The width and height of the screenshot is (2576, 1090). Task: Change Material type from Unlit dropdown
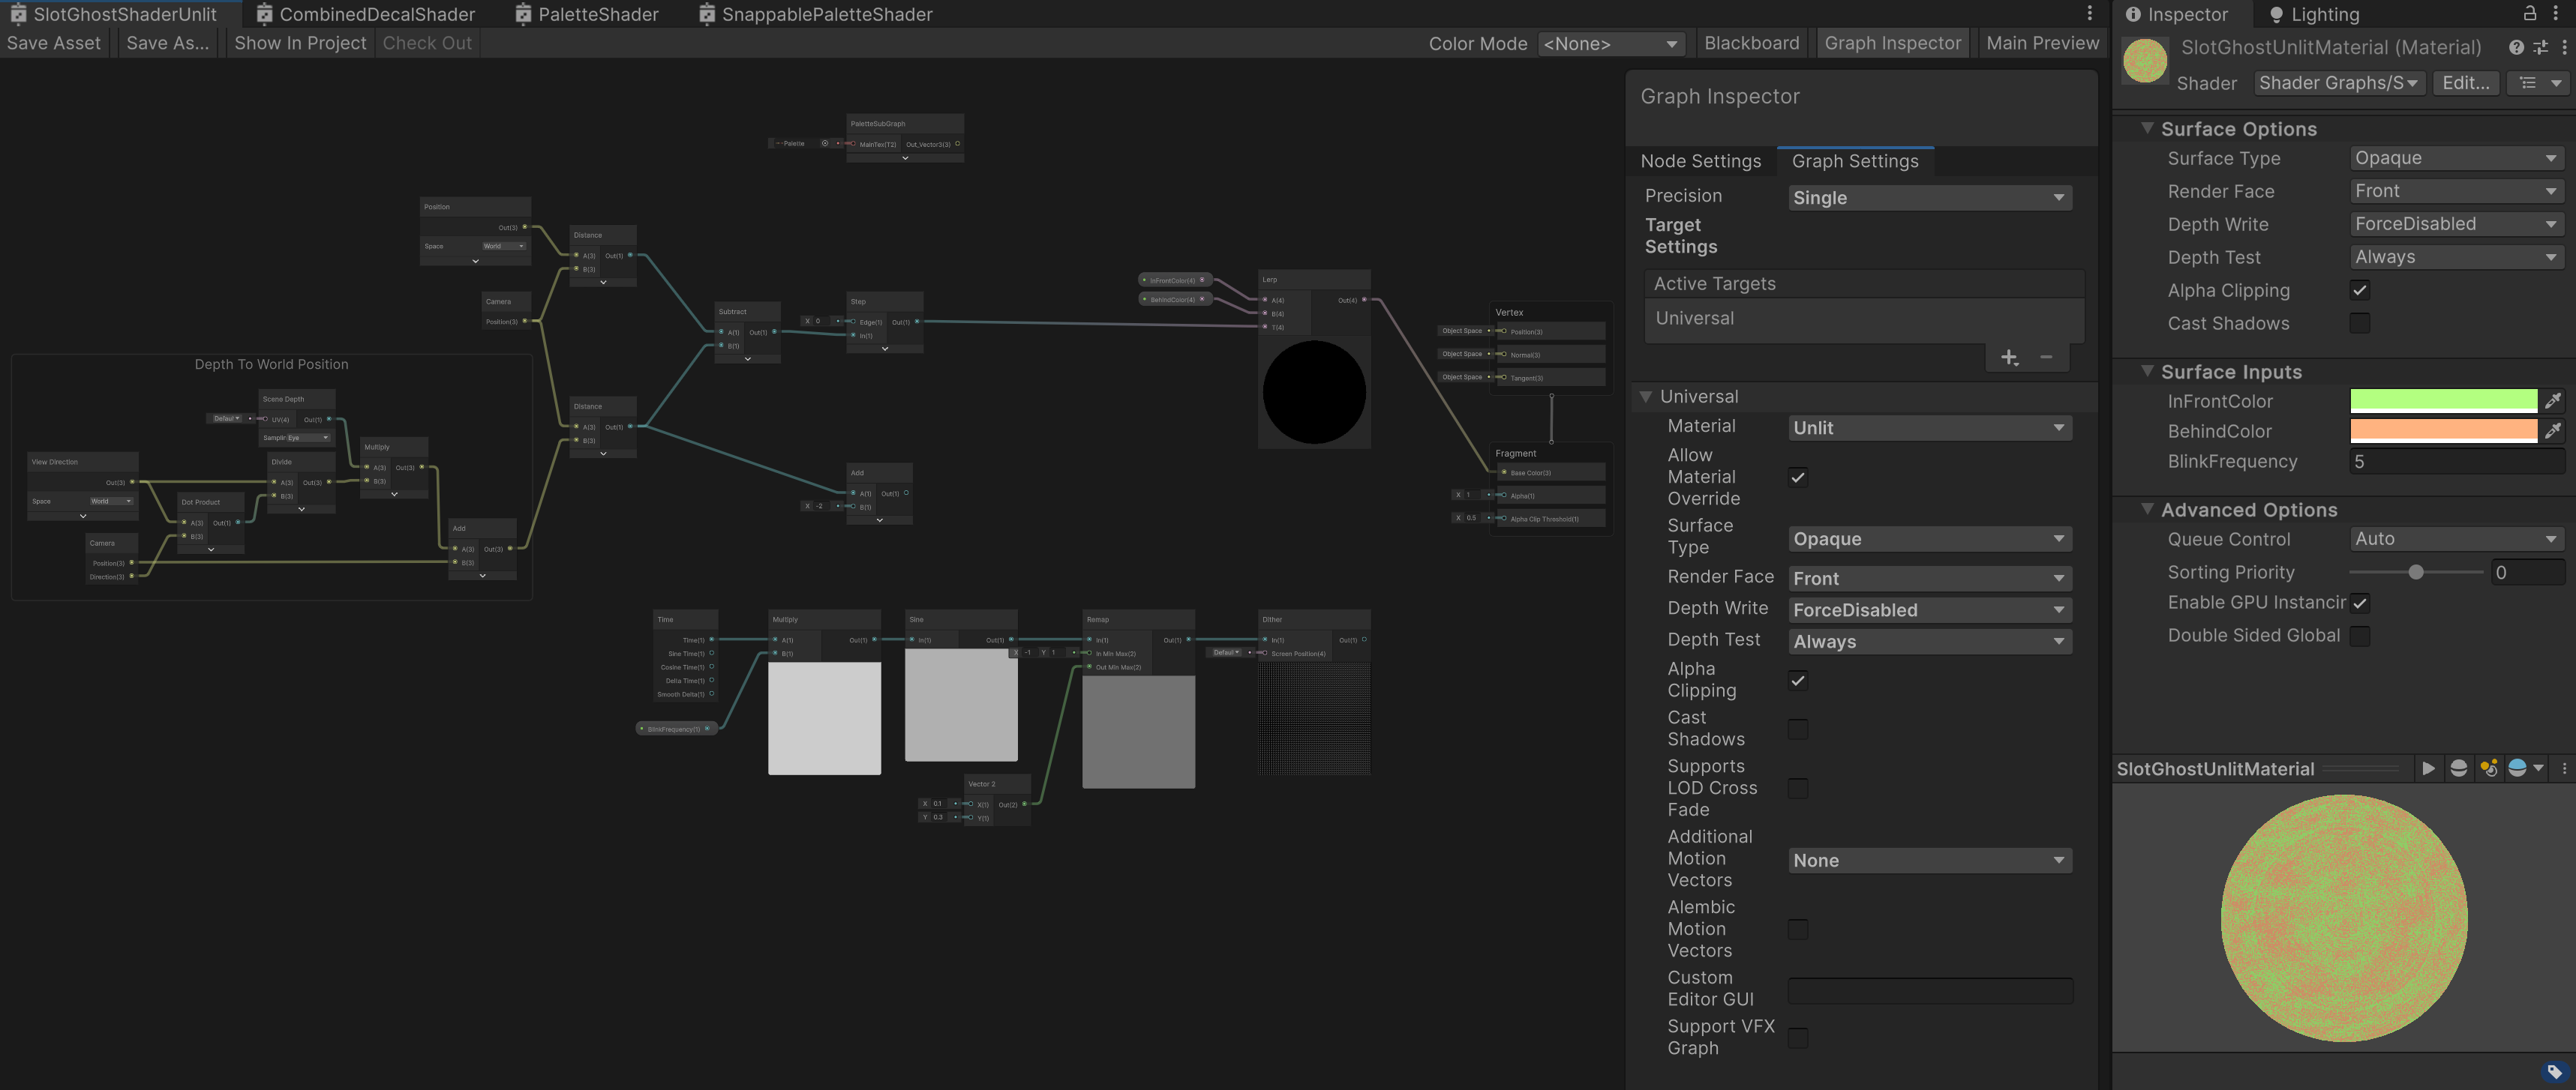(x=1929, y=427)
